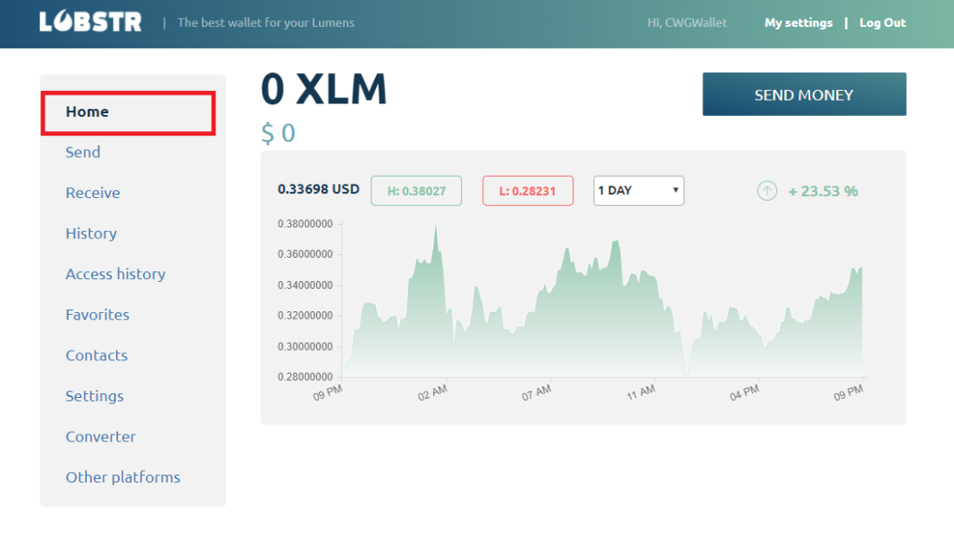Open the 1 DAY time range dropdown
Screen dimensions: 954x537
[638, 191]
